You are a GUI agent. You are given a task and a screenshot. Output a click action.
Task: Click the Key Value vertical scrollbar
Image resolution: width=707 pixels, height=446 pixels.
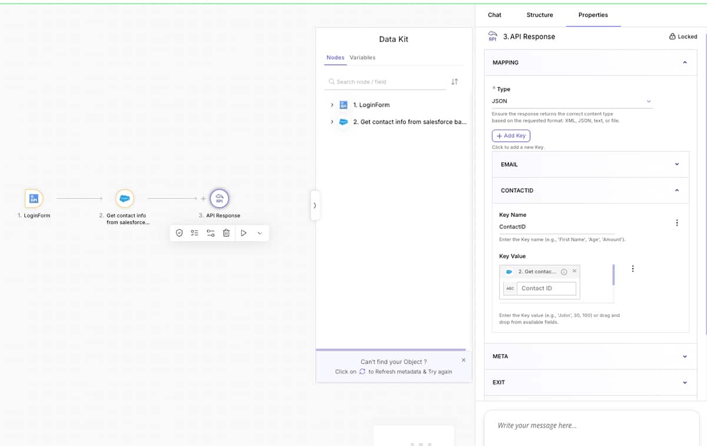point(613,275)
